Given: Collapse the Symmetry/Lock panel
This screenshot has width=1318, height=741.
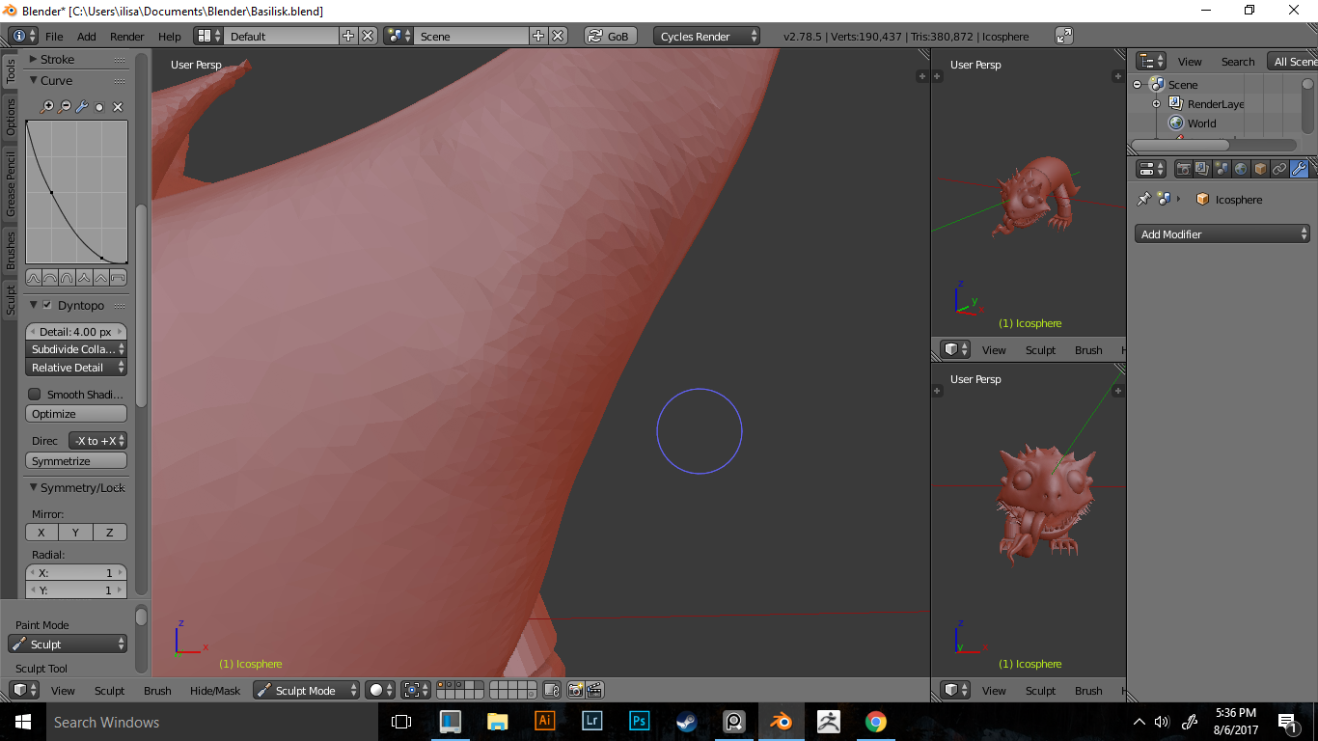Looking at the screenshot, I should pyautogui.click(x=33, y=487).
